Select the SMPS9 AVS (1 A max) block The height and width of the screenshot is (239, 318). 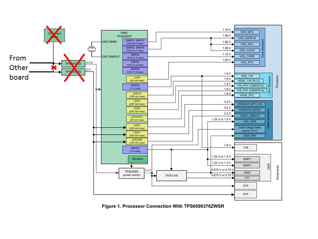coord(135,70)
